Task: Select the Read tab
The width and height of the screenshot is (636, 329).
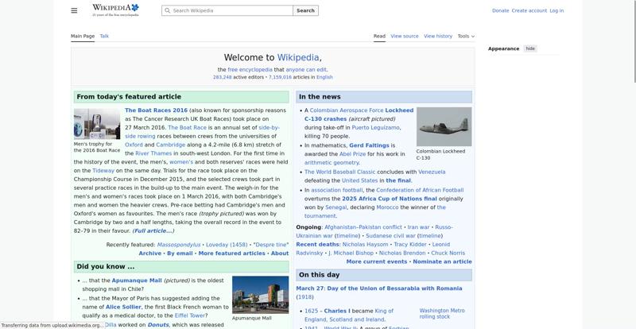Action: pos(379,36)
